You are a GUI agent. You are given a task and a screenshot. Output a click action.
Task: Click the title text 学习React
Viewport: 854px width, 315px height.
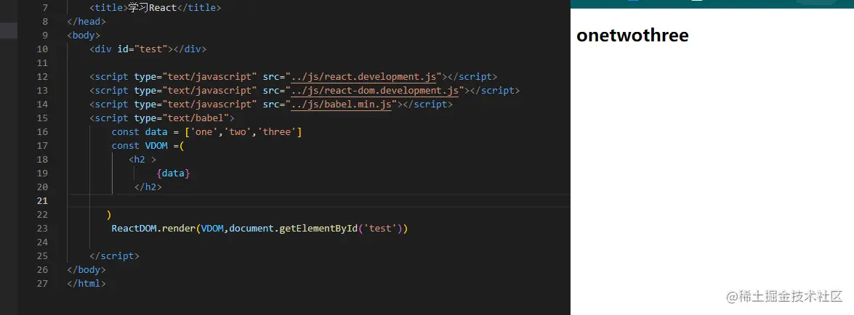(x=152, y=8)
